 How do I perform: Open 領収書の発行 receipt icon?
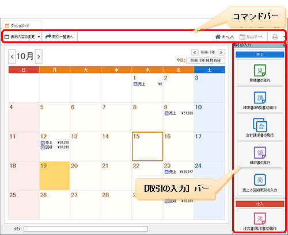coord(260,155)
